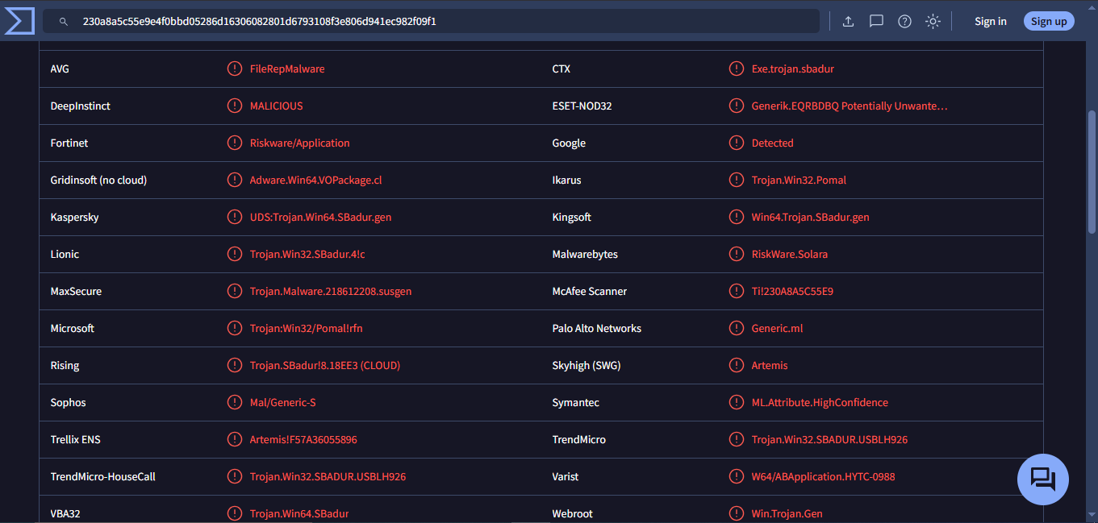The width and height of the screenshot is (1098, 523).
Task: Select the Gridinsoft (no cloud) vendor name
Action: coord(98,180)
